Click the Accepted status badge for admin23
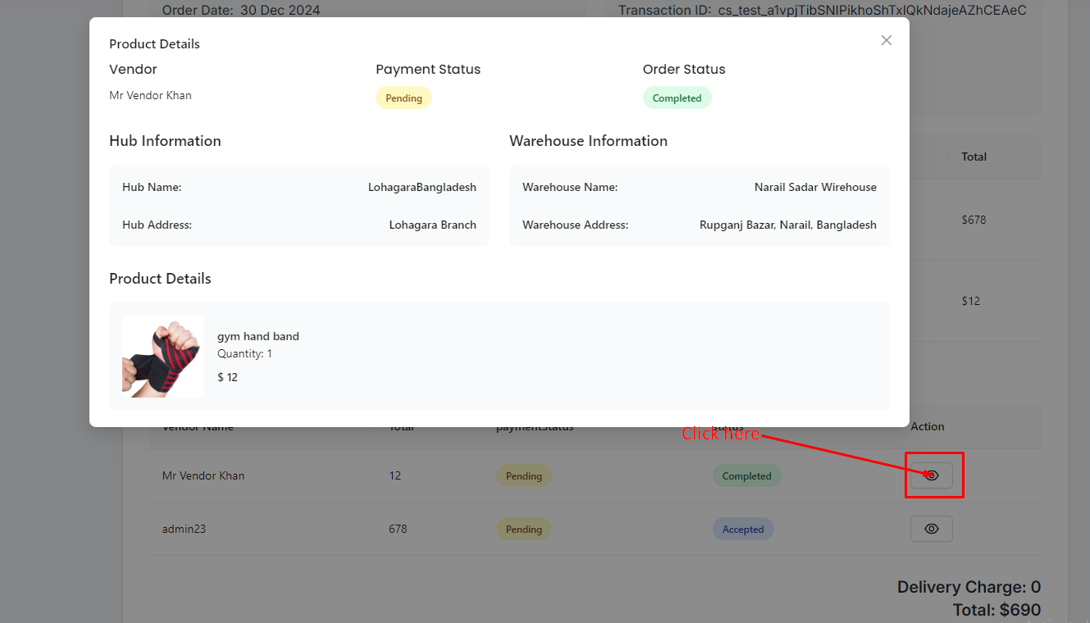The height and width of the screenshot is (623, 1090). click(x=742, y=530)
